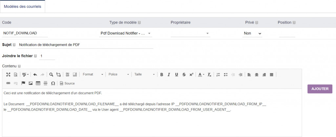Redo the edit in the editor toolbar
Viewport: 336px width, 137px height.
point(42,75)
